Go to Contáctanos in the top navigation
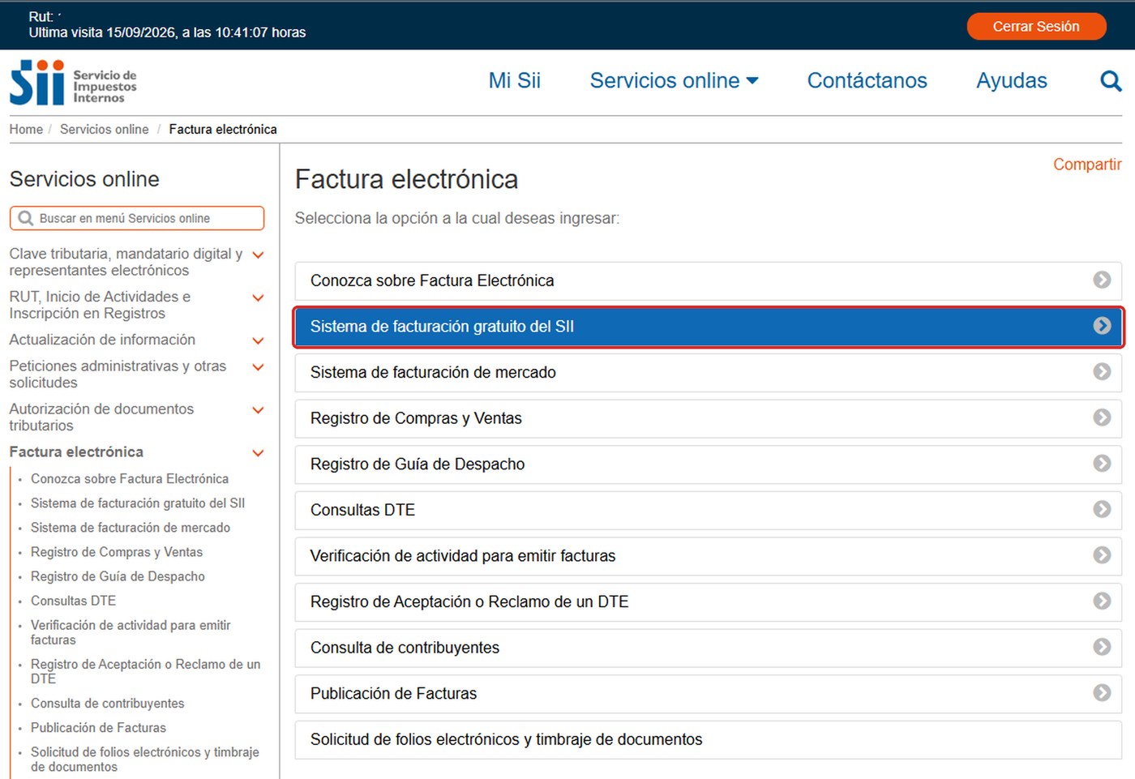The image size is (1135, 779). pyautogui.click(x=867, y=81)
